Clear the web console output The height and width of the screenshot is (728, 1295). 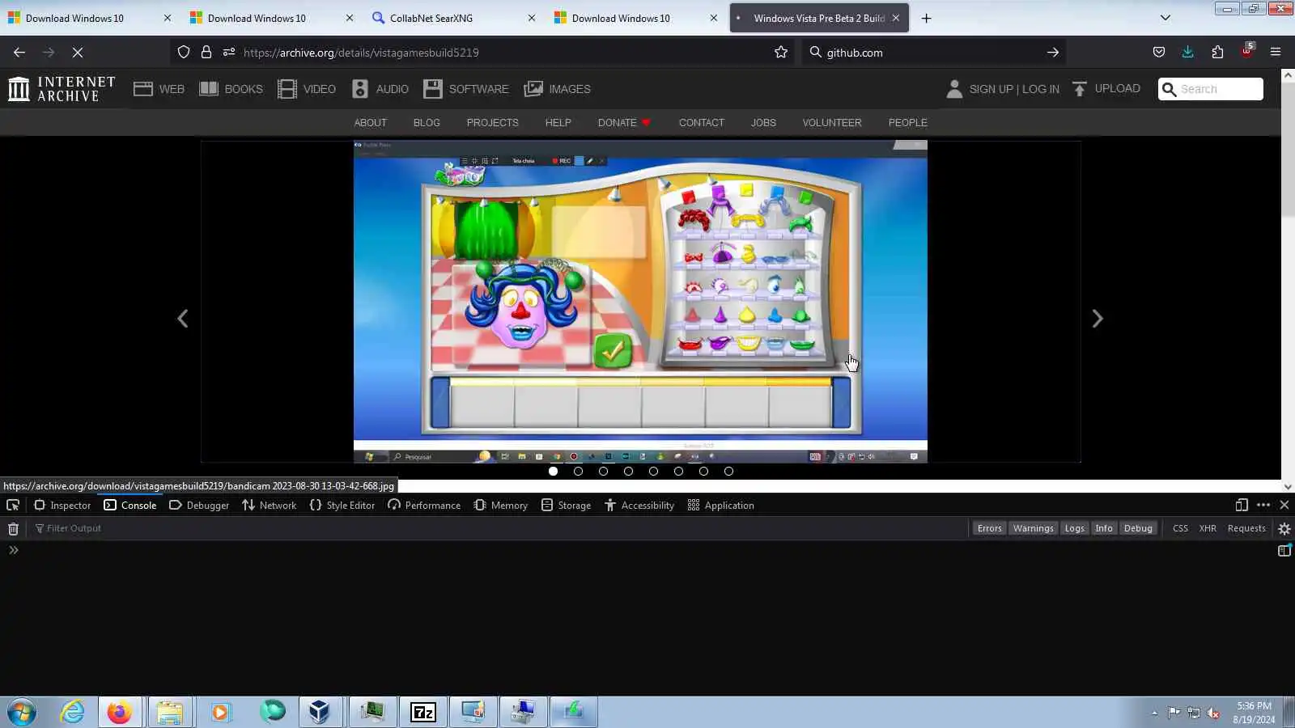[13, 529]
